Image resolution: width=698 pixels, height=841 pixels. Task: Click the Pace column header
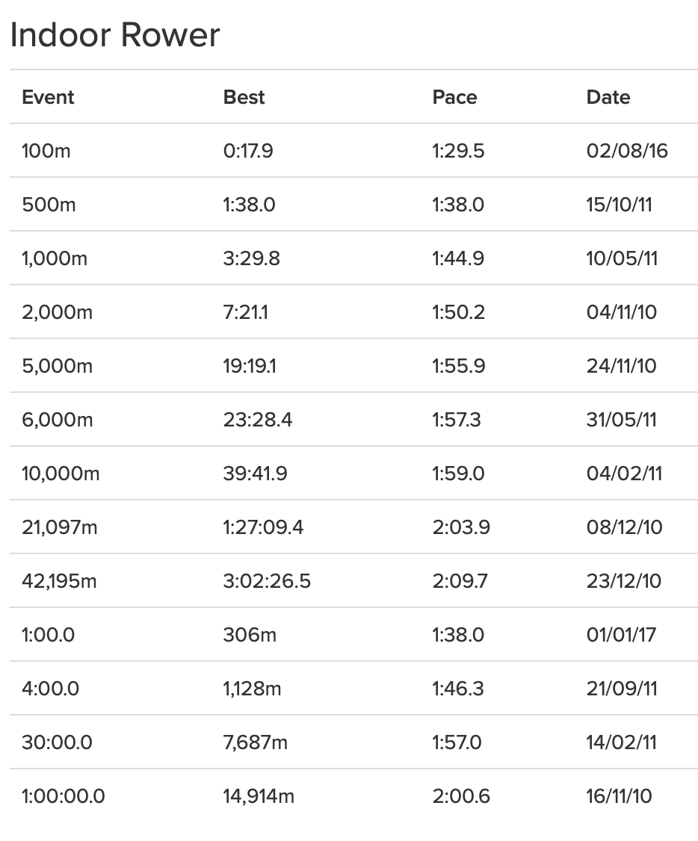[x=454, y=97]
